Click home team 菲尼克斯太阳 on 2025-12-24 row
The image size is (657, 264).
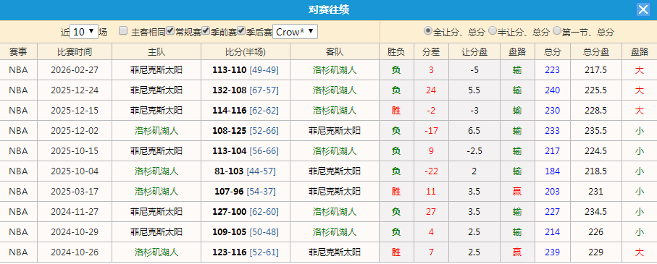tap(156, 90)
